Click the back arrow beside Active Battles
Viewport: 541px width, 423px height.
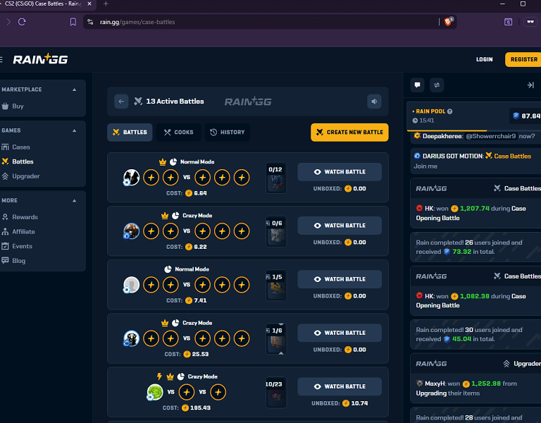click(x=121, y=102)
